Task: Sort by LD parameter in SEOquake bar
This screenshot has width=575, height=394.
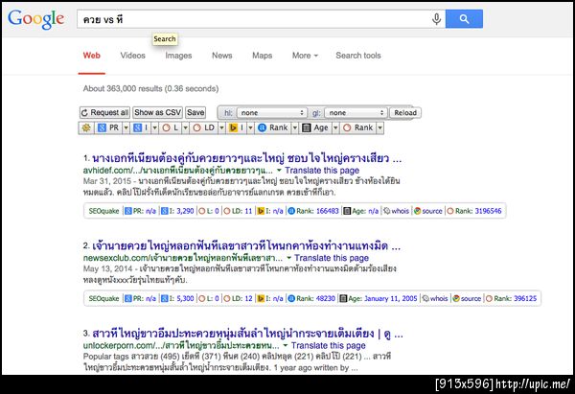Action: 204,127
